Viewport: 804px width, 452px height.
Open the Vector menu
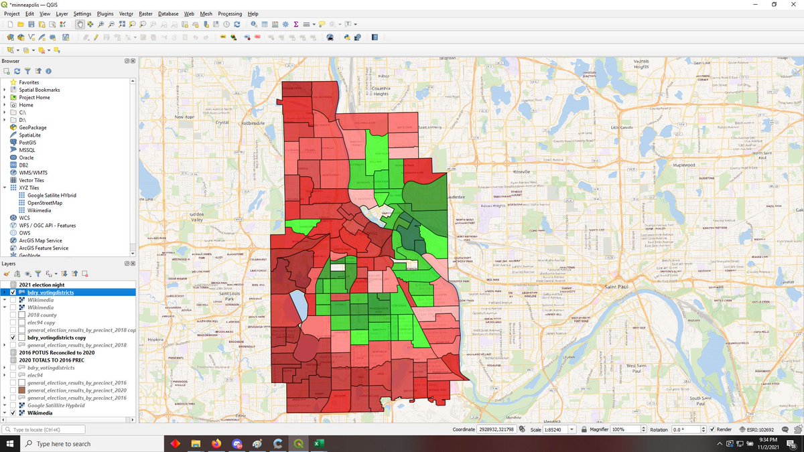pyautogui.click(x=126, y=13)
